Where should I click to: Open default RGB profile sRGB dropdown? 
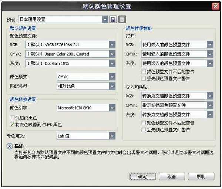(x=112, y=45)
